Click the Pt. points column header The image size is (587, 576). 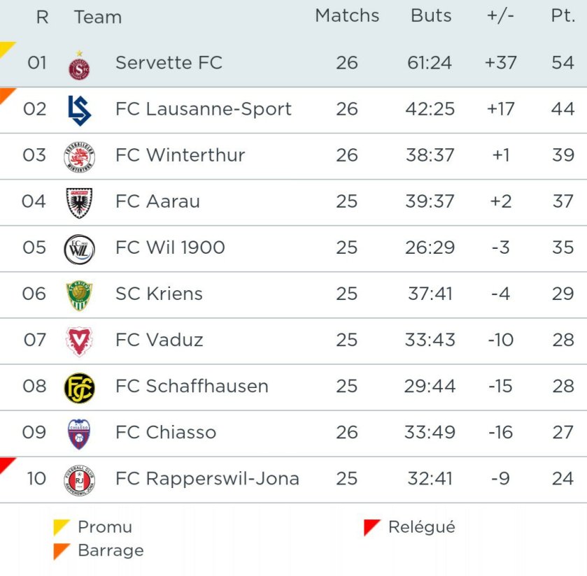click(563, 16)
